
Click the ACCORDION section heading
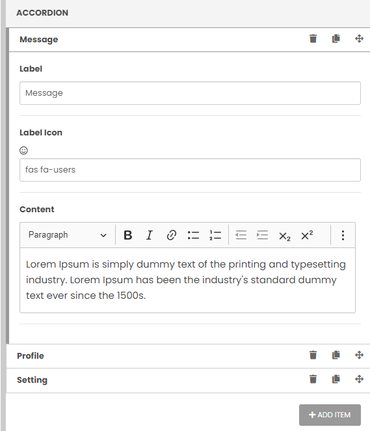(x=42, y=12)
